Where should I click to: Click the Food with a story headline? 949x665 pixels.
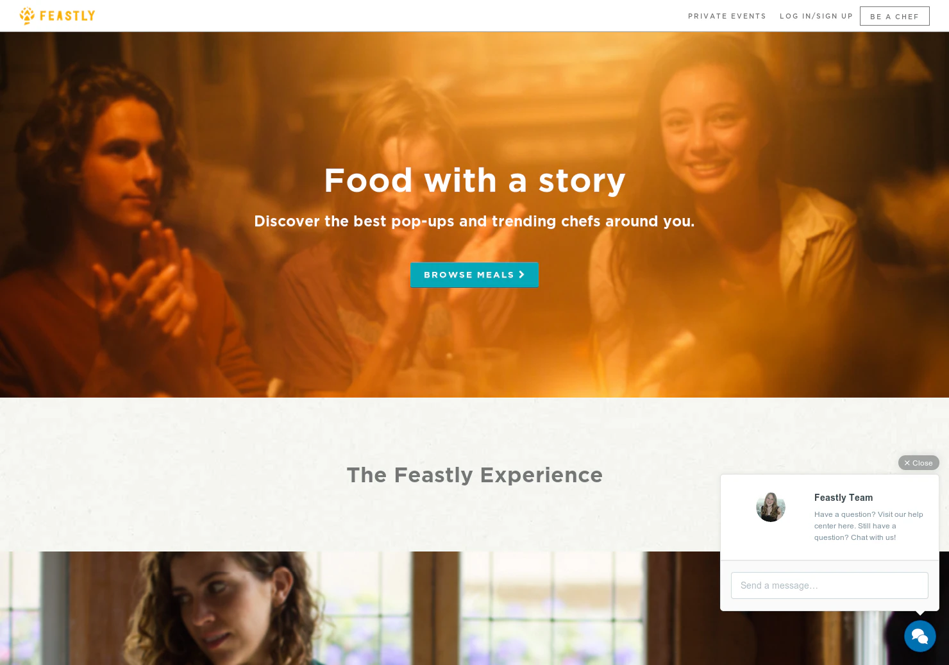(x=474, y=180)
